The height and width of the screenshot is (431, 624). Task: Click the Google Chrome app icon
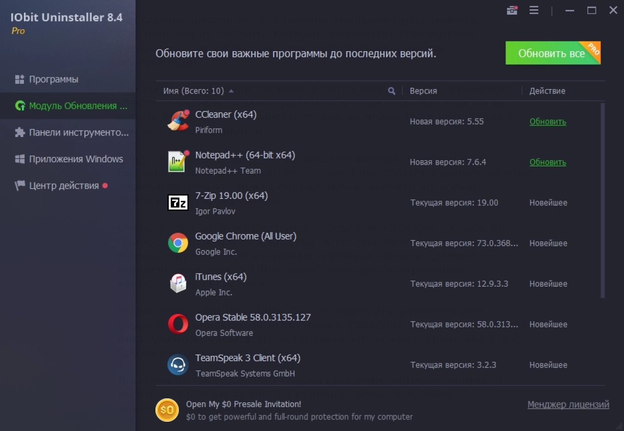pyautogui.click(x=178, y=243)
